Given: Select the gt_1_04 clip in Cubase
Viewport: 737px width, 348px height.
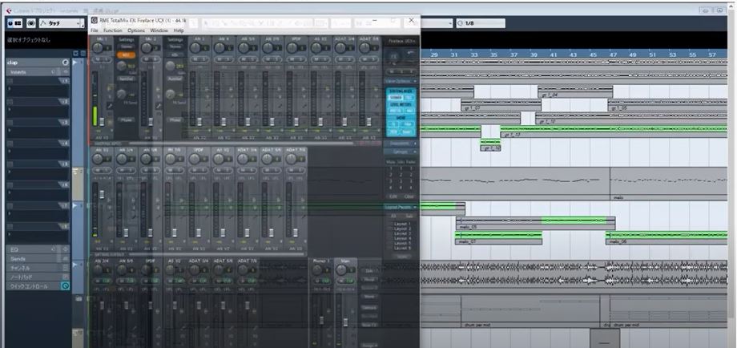Looking at the screenshot, I should coord(575,91).
